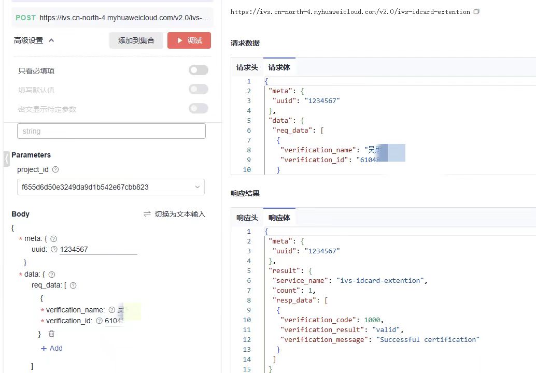The height and width of the screenshot is (373, 536).
Task: Toggle 密文显示特定参数 switch
Action: click(198, 108)
